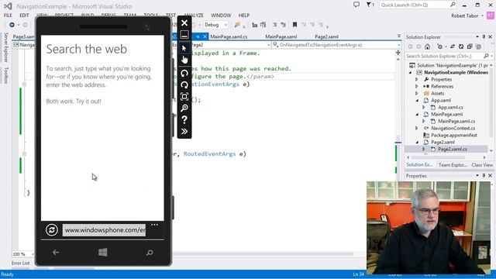Open Server Explorer side tab
Viewport: 496px width, 279px height.
5,47
